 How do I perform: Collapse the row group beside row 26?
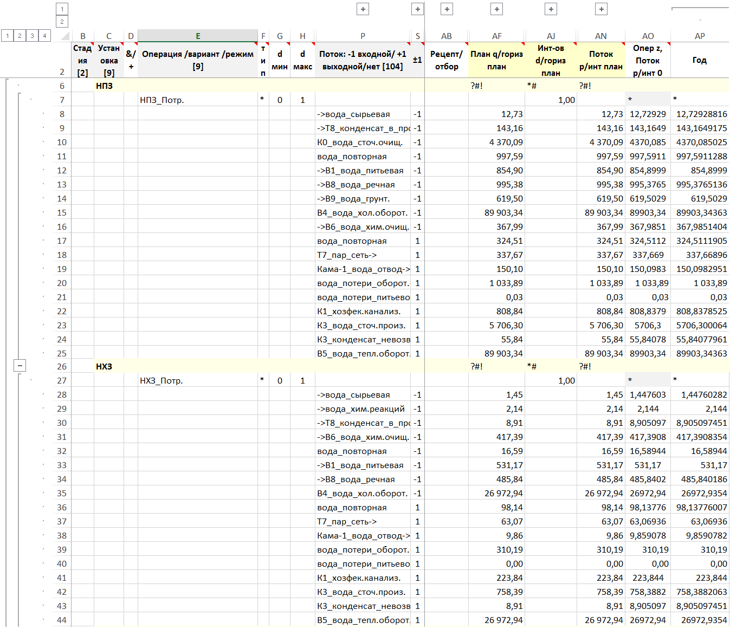tap(20, 366)
